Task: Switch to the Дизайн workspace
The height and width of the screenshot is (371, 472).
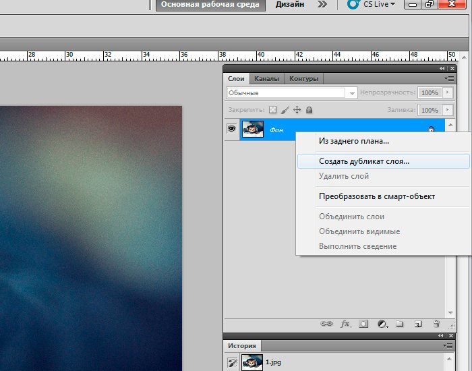Action: (x=290, y=5)
